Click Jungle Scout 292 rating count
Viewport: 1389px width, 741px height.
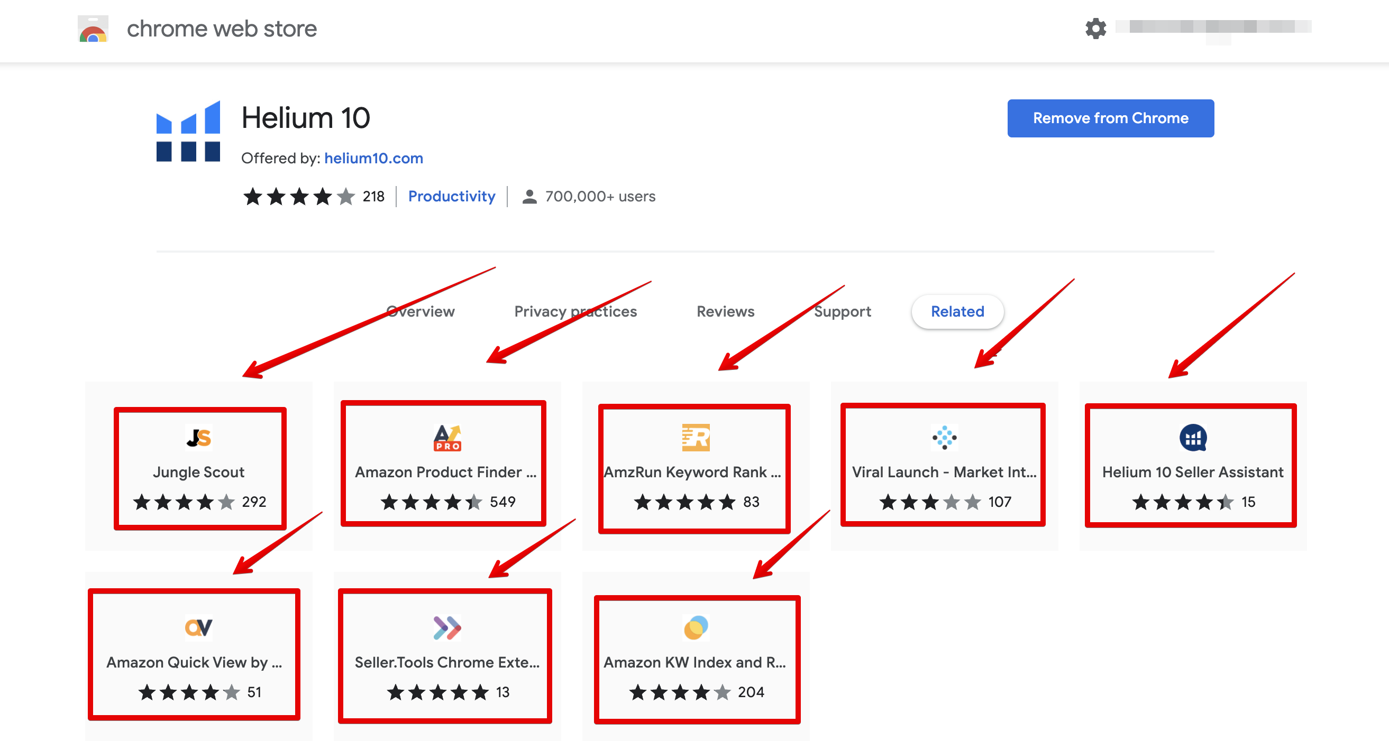tap(254, 502)
